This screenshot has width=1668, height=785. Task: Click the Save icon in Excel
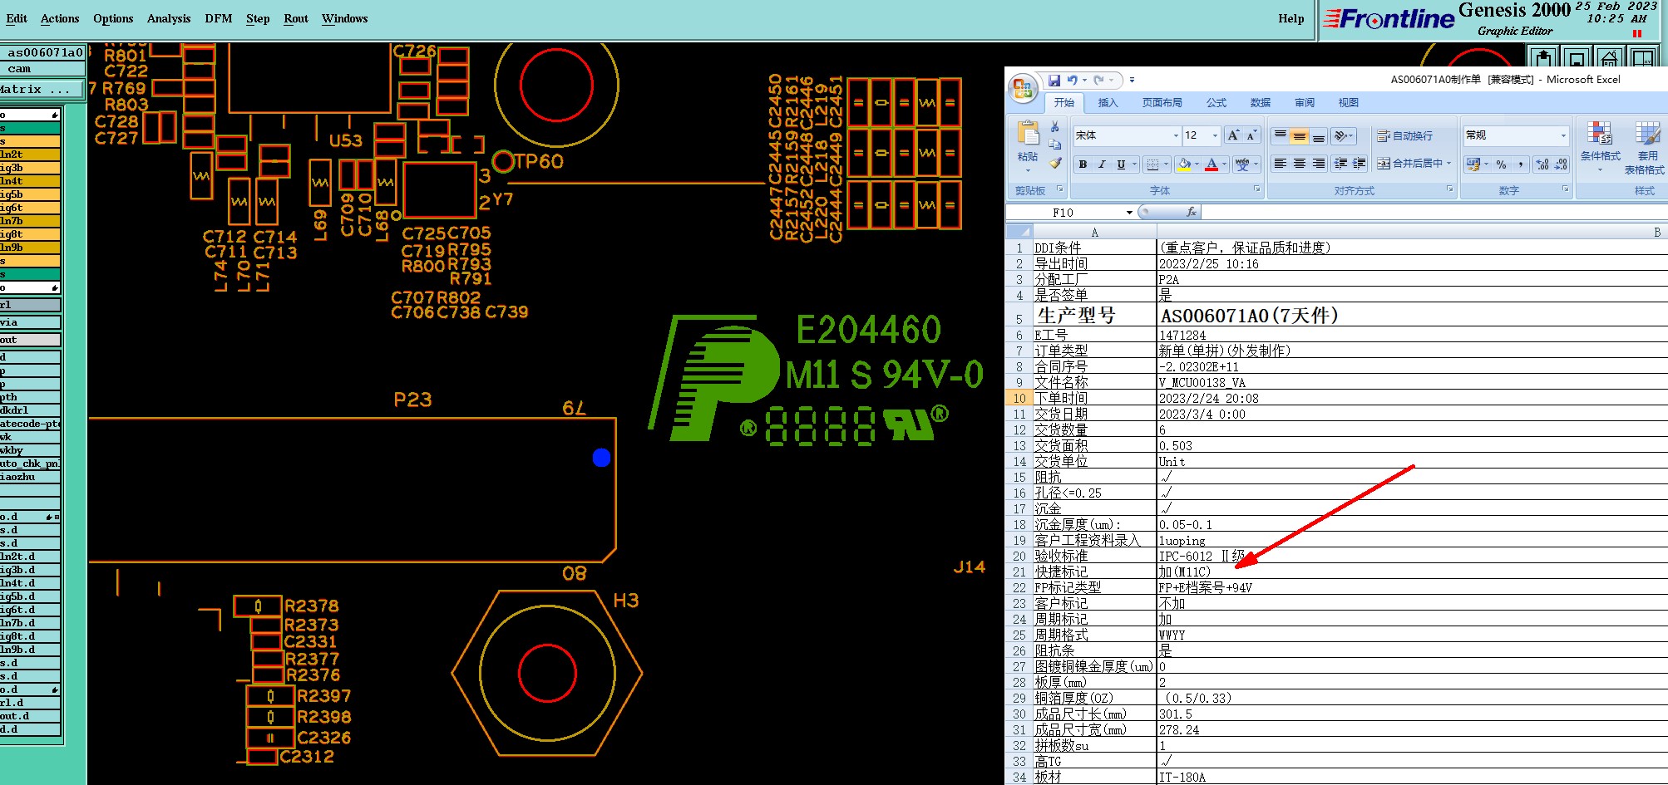[1054, 81]
